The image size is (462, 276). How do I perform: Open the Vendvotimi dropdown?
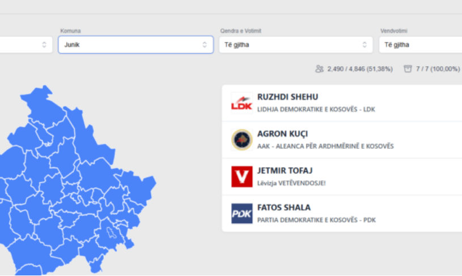tap(419, 45)
